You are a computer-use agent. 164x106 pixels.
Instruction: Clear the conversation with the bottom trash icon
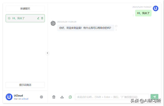pos(54,97)
